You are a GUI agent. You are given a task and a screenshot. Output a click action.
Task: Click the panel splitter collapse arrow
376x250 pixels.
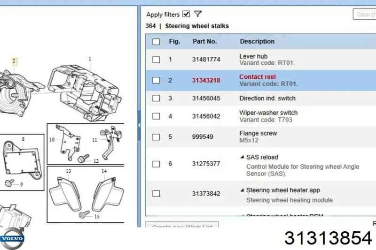click(139, 125)
